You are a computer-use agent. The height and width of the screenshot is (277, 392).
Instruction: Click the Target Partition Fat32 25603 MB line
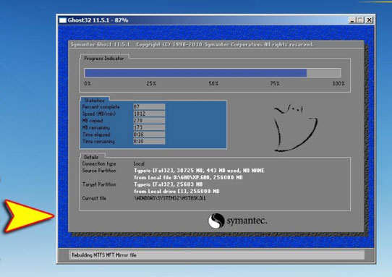click(x=168, y=184)
